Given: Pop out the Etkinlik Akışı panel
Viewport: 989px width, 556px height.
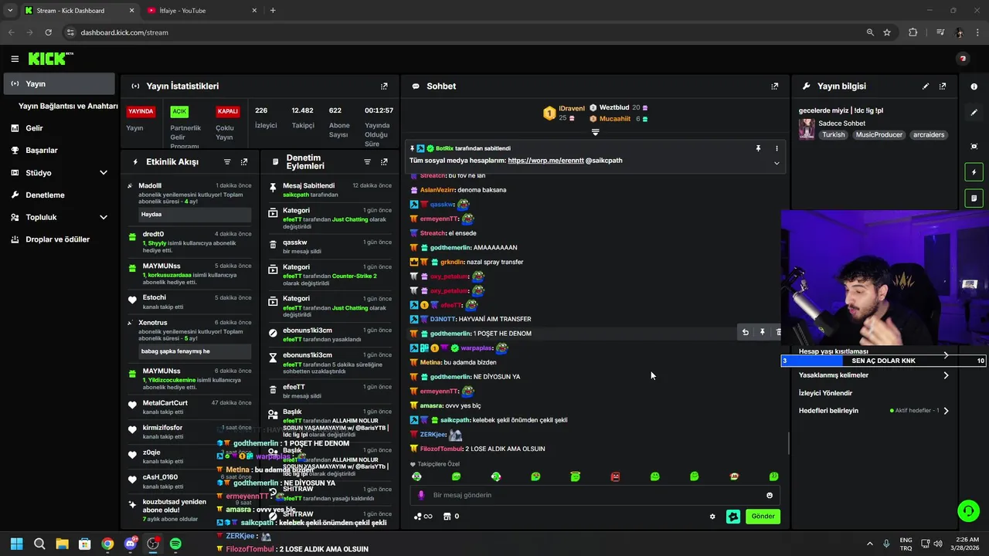Looking at the screenshot, I should click(244, 162).
